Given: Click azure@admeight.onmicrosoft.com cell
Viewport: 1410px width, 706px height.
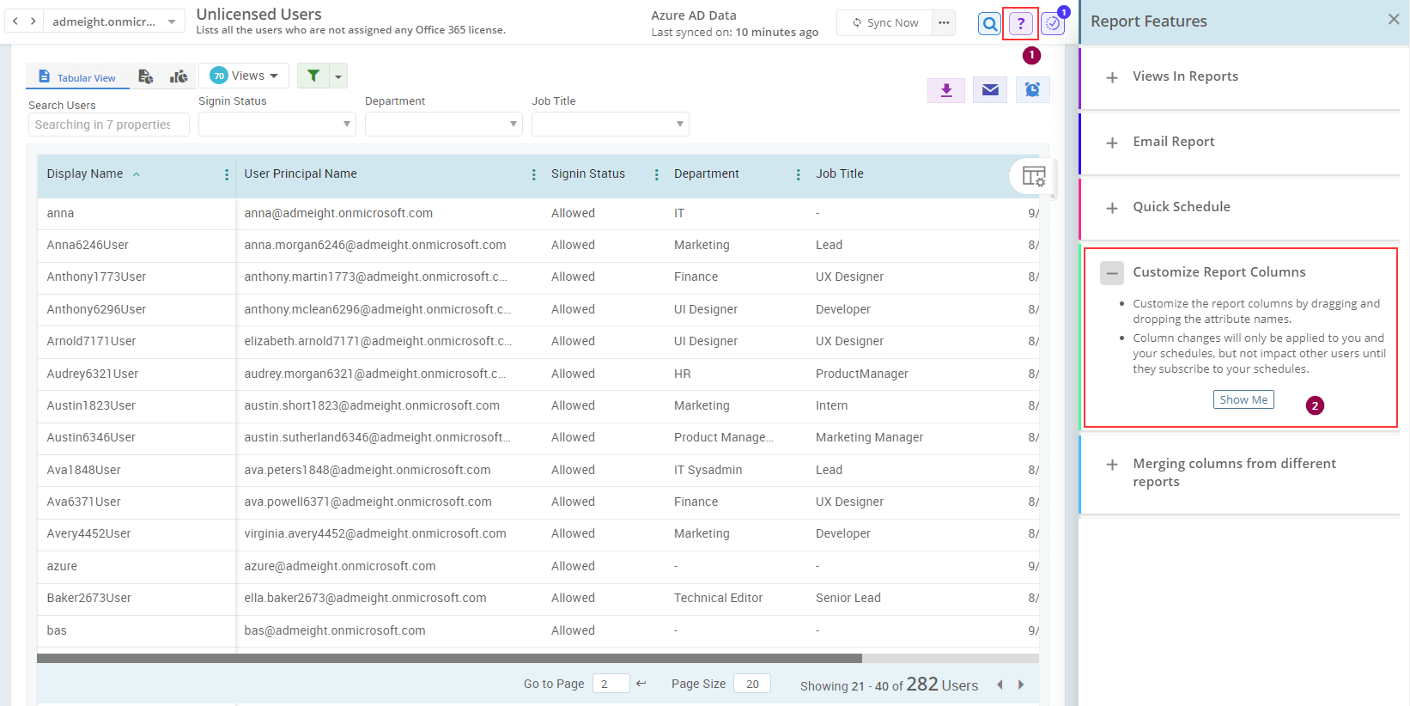Looking at the screenshot, I should click(x=340, y=566).
